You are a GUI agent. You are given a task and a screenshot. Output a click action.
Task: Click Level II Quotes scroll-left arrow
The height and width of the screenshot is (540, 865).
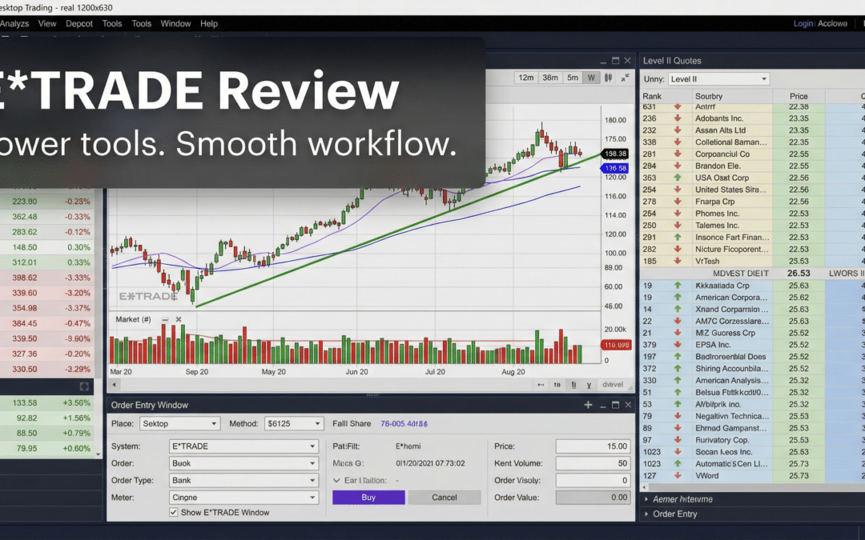[644, 487]
